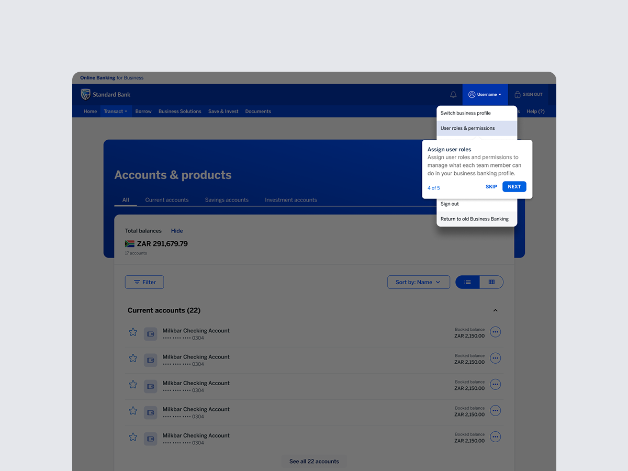
Task: Open more options for third Milkbar account
Action: [x=495, y=385]
